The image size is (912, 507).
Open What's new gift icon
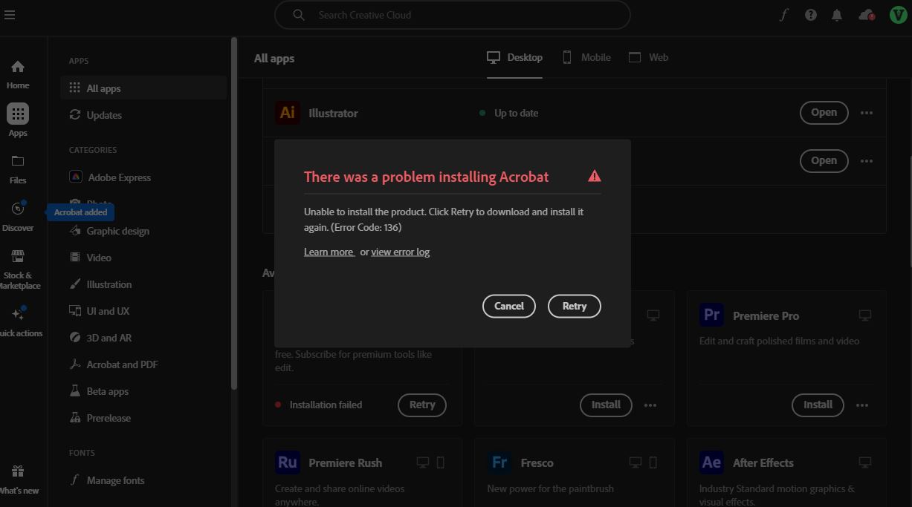pyautogui.click(x=18, y=478)
